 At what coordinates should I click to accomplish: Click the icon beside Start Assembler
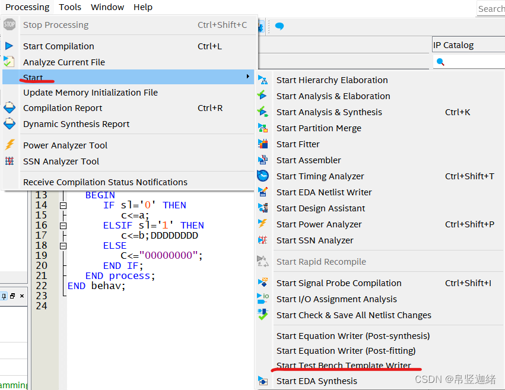coord(262,160)
